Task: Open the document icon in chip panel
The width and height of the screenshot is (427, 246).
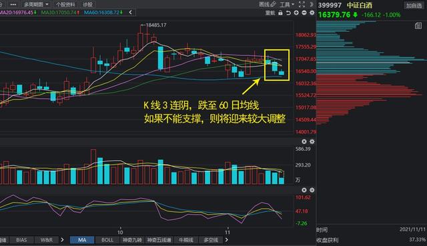Action: [x=418, y=26]
